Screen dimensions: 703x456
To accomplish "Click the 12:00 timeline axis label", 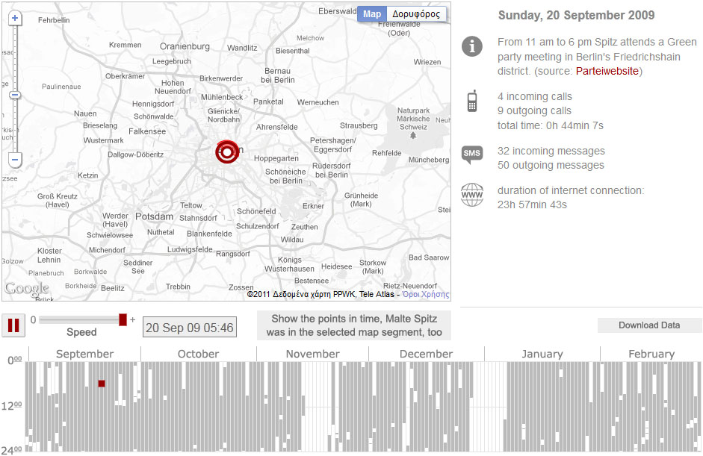I will tap(11, 406).
